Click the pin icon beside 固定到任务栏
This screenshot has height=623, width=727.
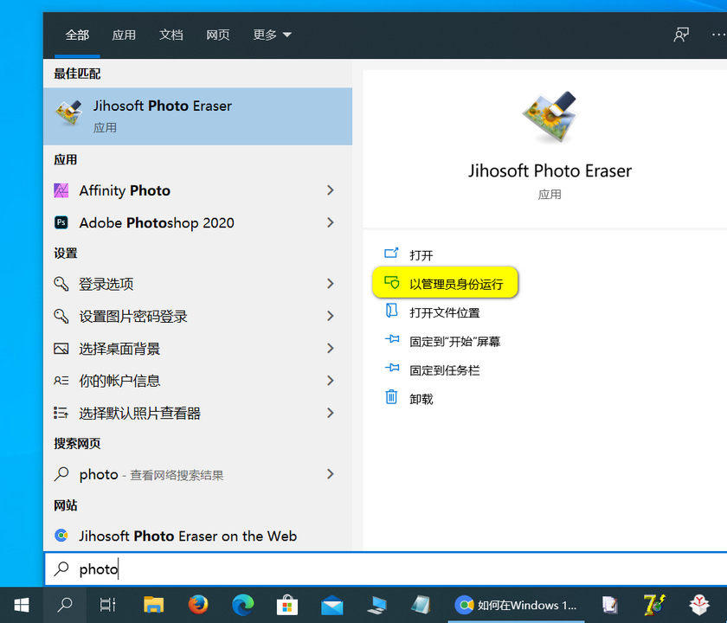[x=392, y=368]
